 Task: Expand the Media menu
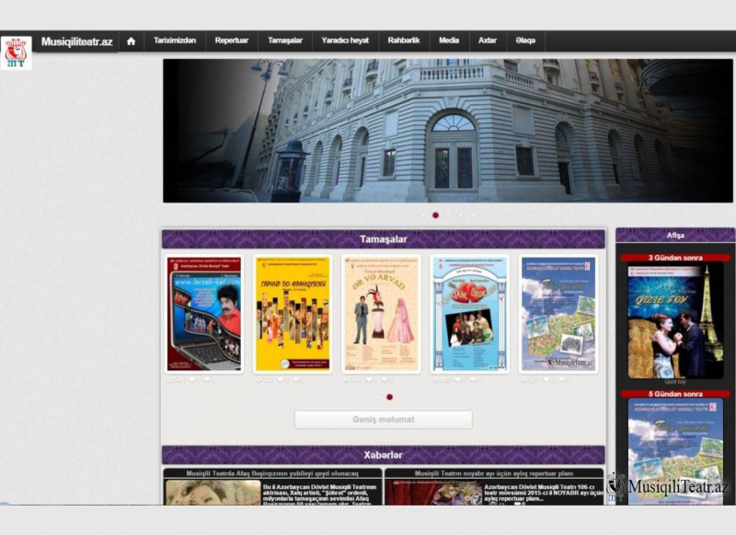449,41
